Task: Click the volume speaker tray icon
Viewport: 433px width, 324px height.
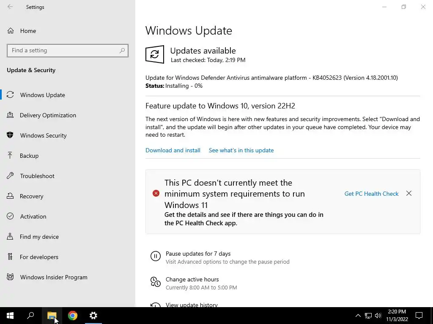Action: pyautogui.click(x=378, y=316)
